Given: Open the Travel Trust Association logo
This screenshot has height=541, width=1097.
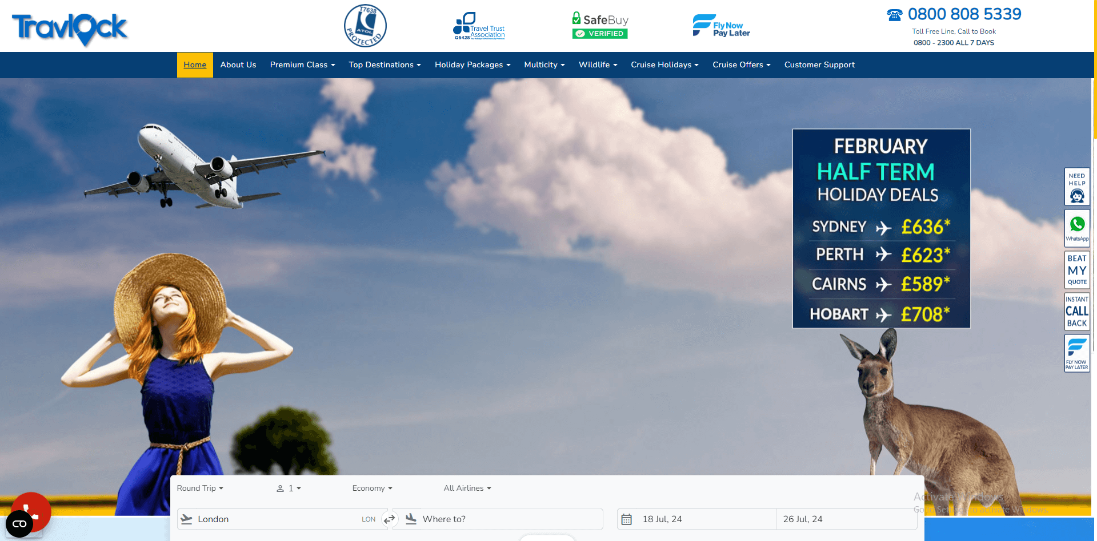Looking at the screenshot, I should pyautogui.click(x=479, y=26).
